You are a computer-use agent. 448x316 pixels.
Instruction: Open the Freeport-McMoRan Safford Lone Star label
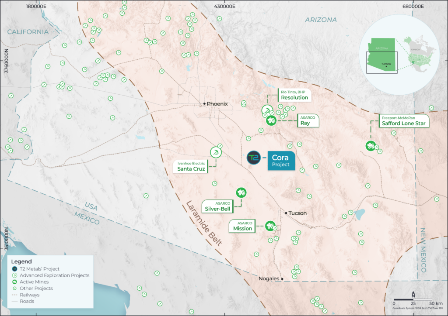tap(404, 121)
